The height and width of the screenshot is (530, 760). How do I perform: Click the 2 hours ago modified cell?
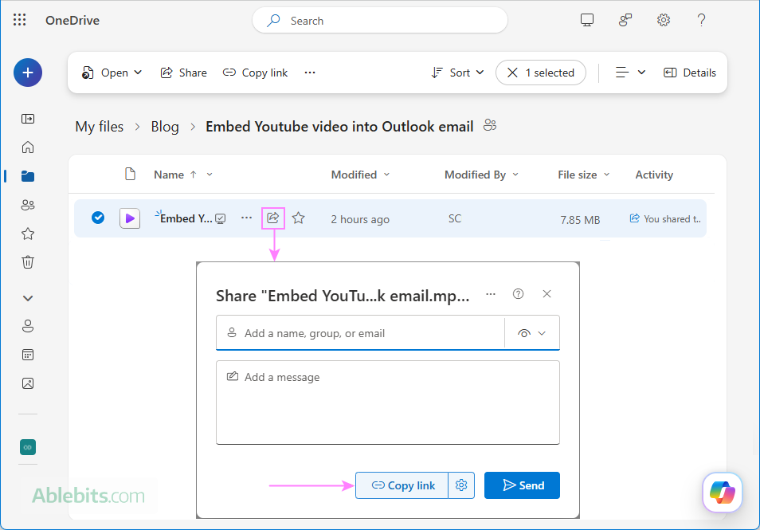[360, 219]
